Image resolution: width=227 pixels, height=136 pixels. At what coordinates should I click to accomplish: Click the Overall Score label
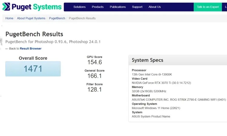click(33, 58)
